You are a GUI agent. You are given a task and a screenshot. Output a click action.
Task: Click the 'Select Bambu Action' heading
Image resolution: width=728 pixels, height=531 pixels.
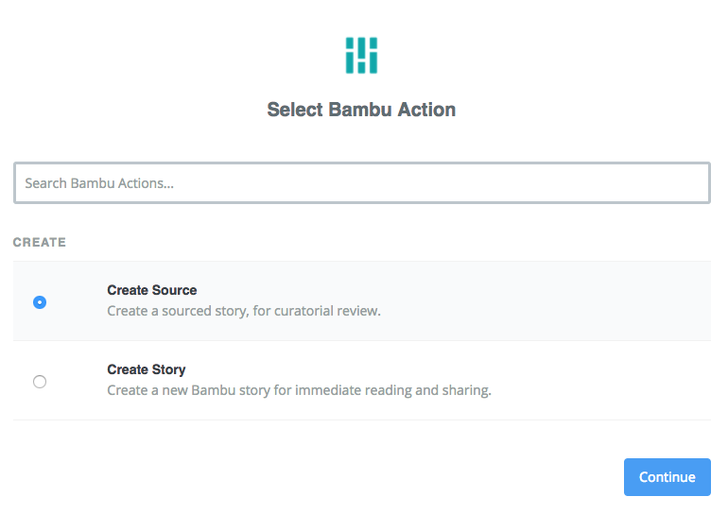361,110
